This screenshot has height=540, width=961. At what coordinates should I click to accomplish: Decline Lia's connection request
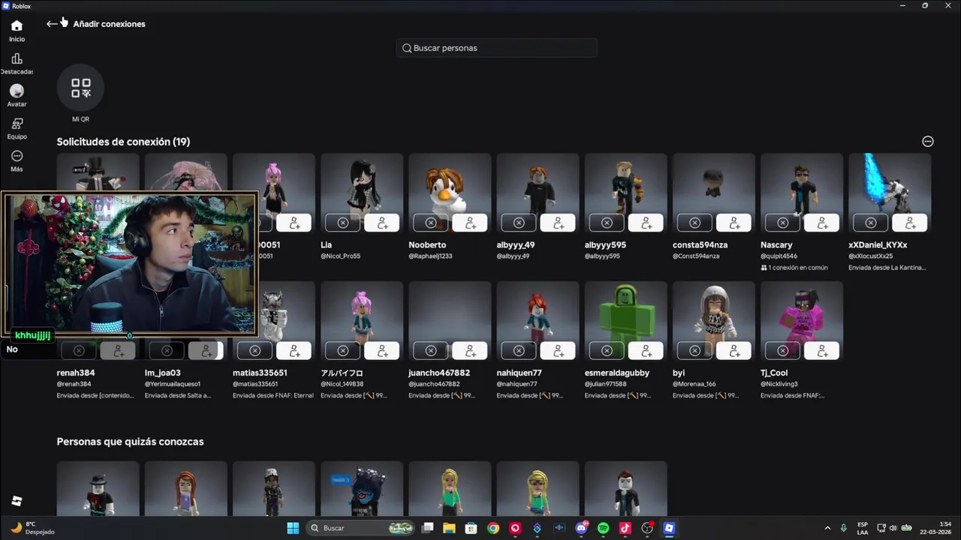click(x=342, y=223)
